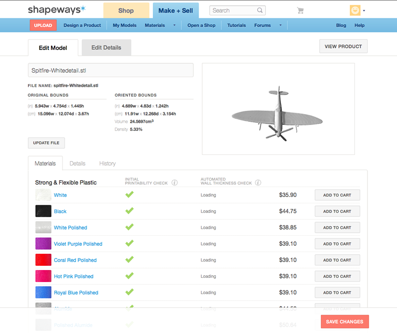The image size is (397, 333).
Task: Click the SAVE CHANGES button
Action: (x=344, y=321)
